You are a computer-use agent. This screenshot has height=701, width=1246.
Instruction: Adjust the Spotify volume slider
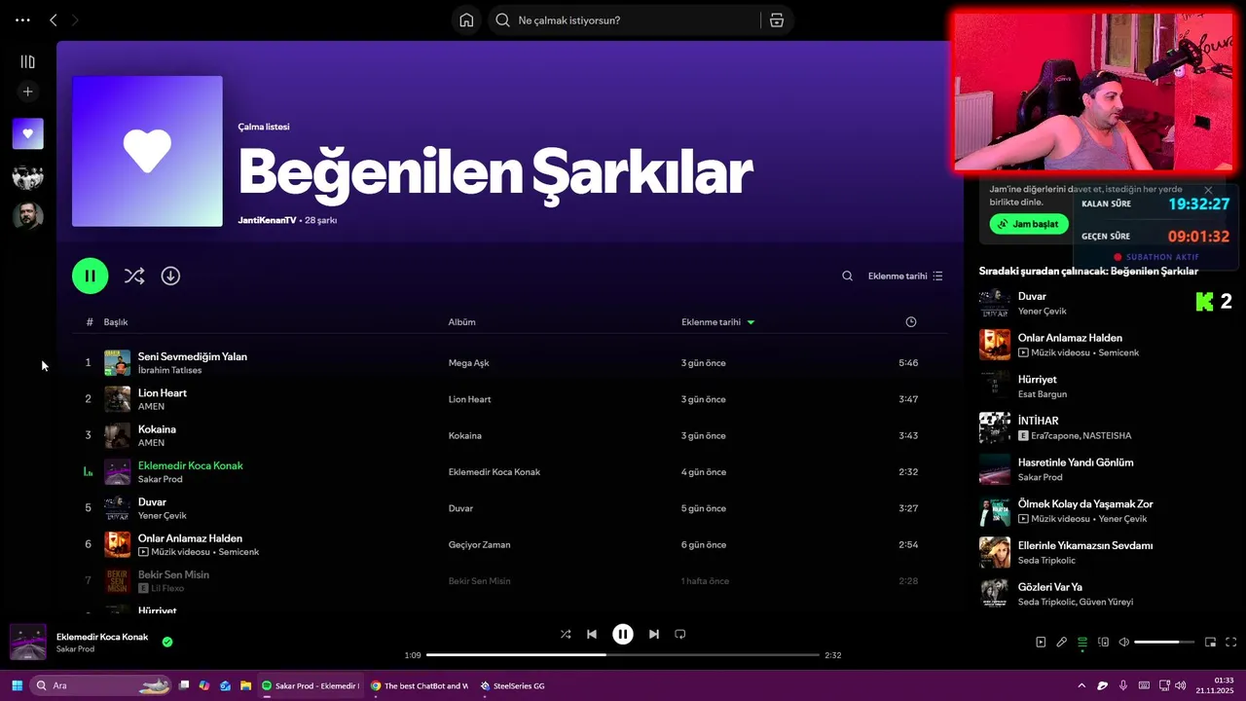[1164, 642]
